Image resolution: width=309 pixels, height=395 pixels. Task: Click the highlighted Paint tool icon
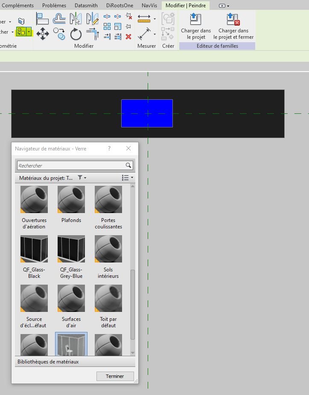click(21, 32)
